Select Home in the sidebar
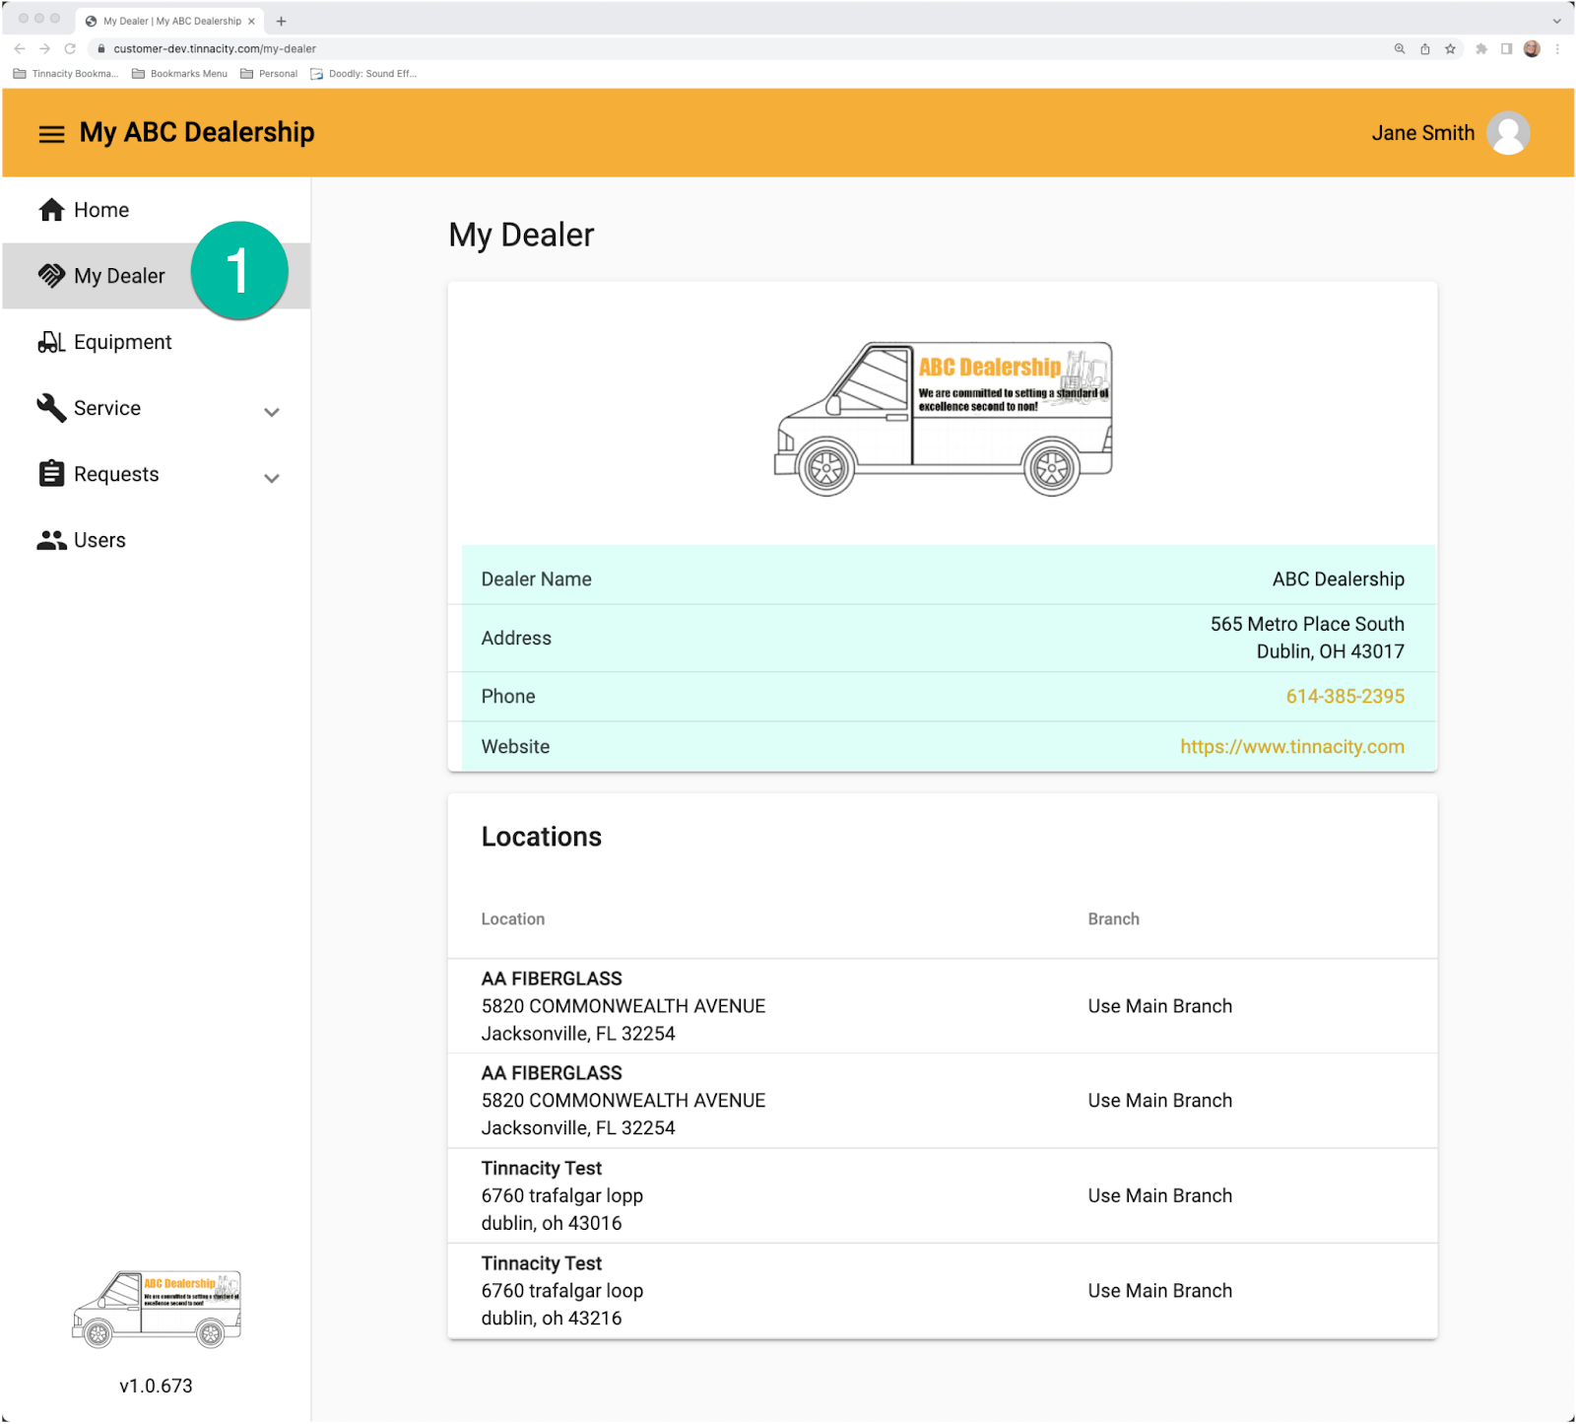The width and height of the screenshot is (1576, 1424). click(x=156, y=210)
